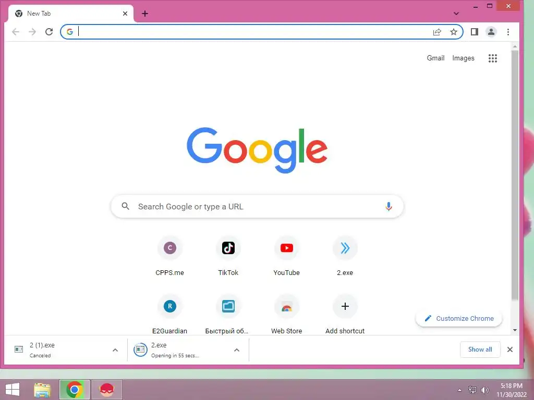This screenshot has height=400, width=534.
Task: Open the Web Store shortcut
Action: point(286,314)
